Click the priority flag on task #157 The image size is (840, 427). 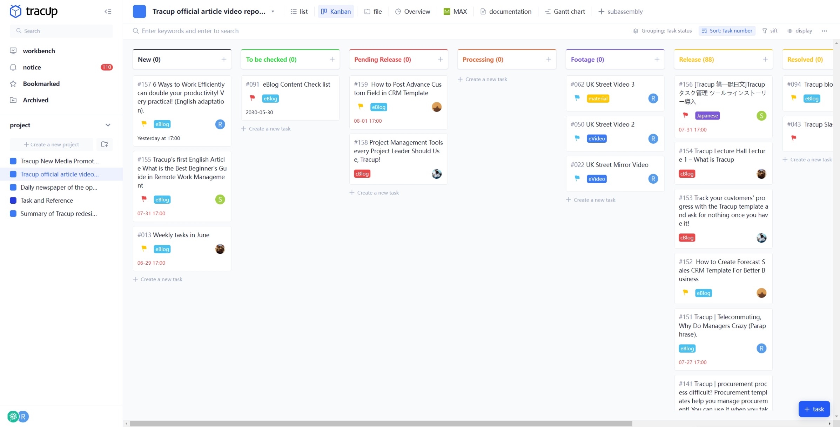pos(144,124)
